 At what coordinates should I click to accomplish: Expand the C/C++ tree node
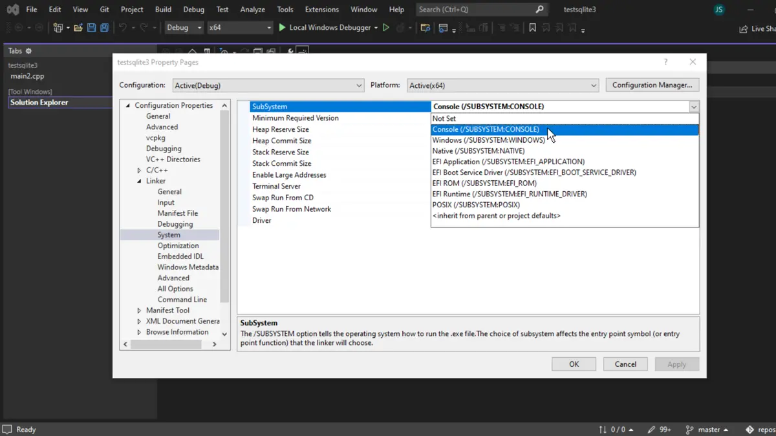coord(139,171)
